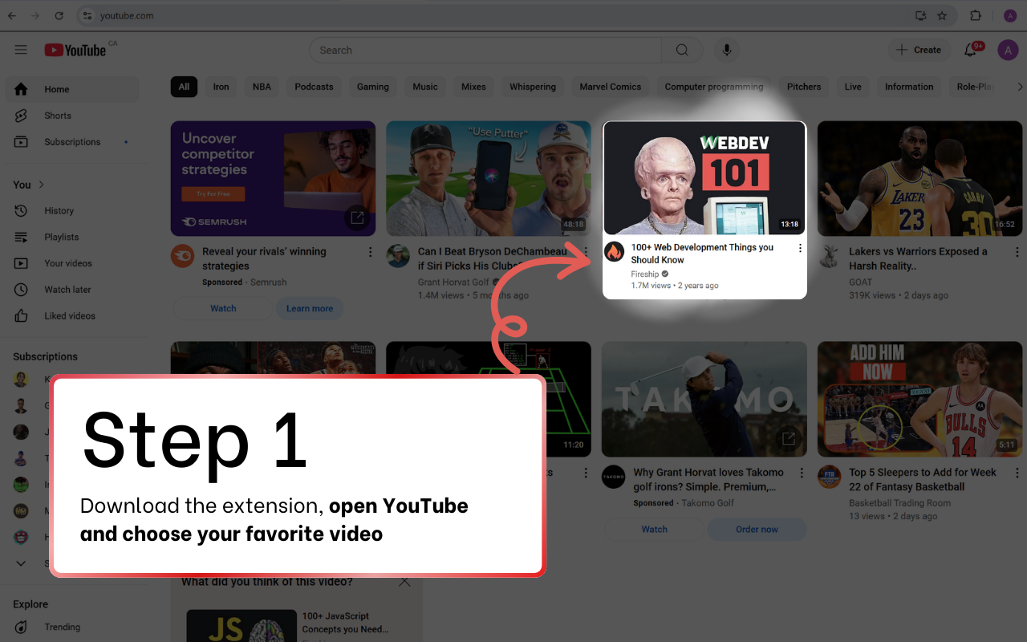Close the 'What did you think' survey
The image size is (1027, 642).
[x=404, y=582]
